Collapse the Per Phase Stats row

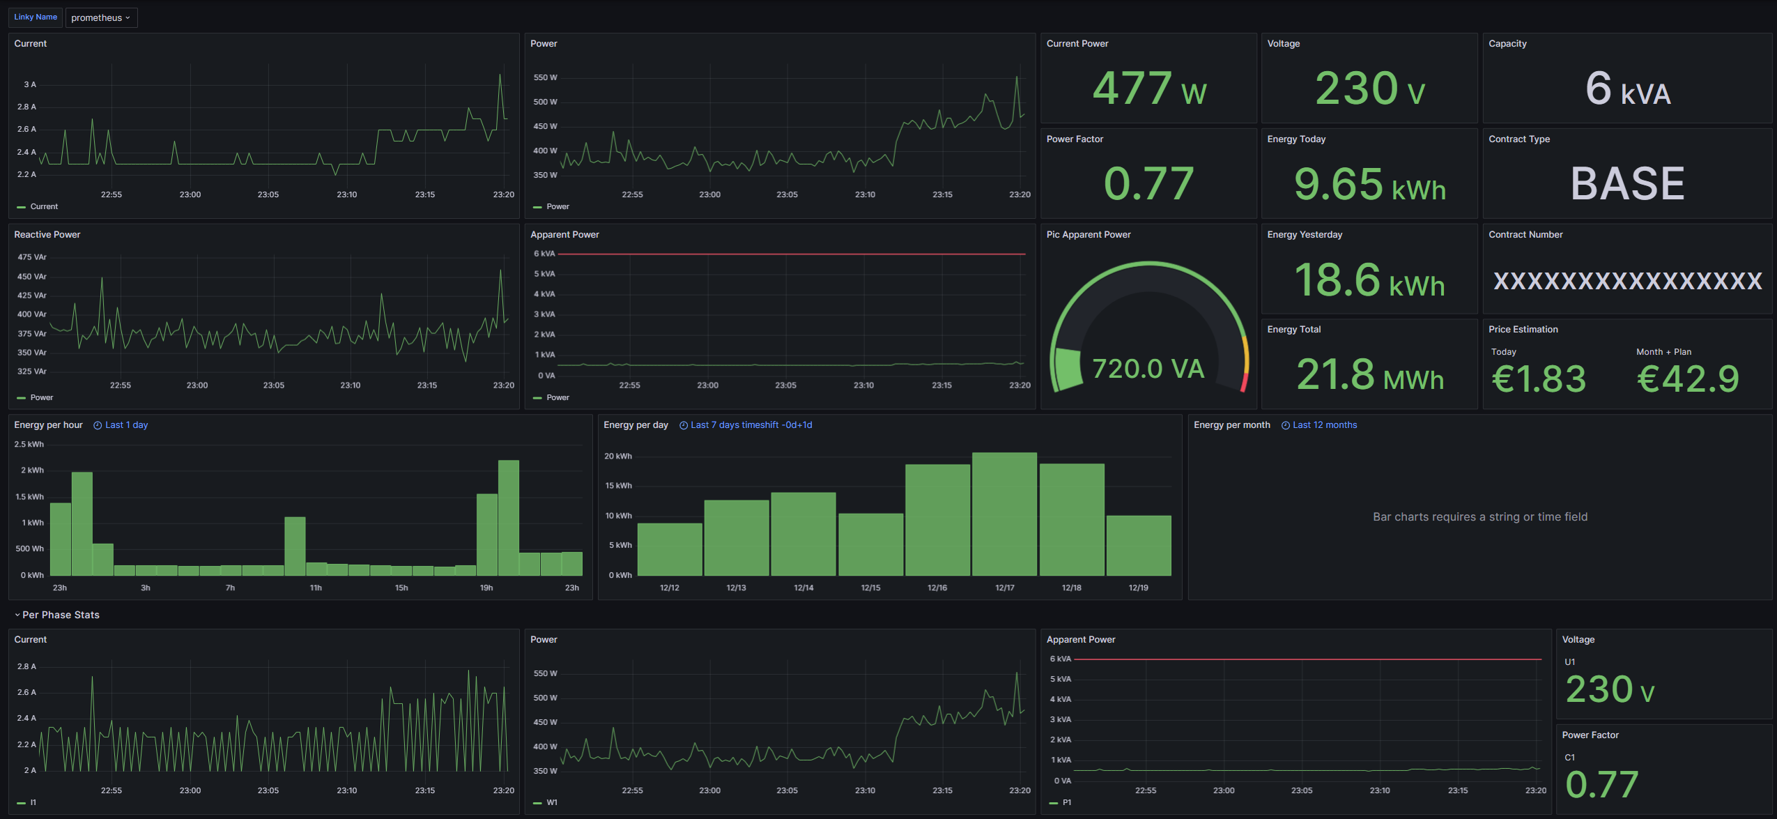[61, 615]
